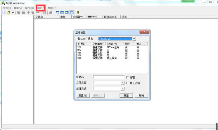Open the 查看(V) menu
Viewport: 218px width, 130px height.
(18, 8)
